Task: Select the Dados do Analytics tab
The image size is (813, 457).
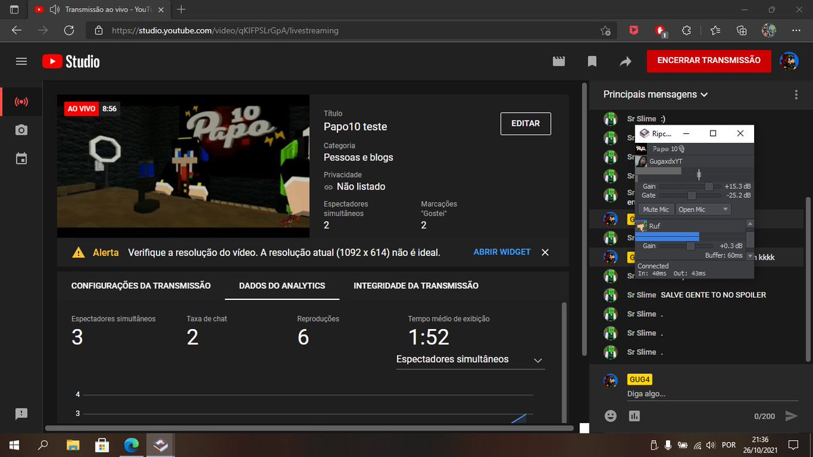Action: point(282,286)
